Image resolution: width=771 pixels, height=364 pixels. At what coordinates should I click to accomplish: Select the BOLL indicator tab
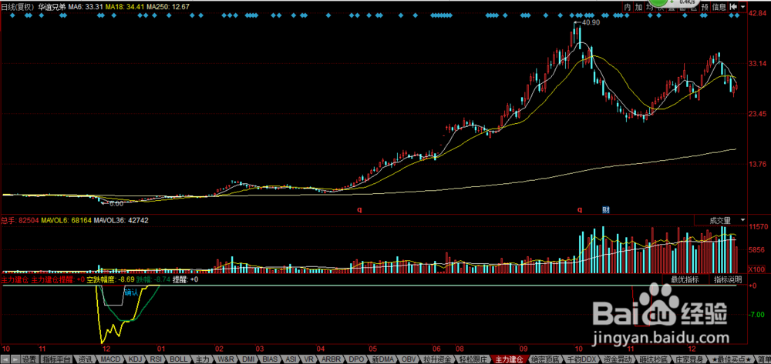pos(179,359)
